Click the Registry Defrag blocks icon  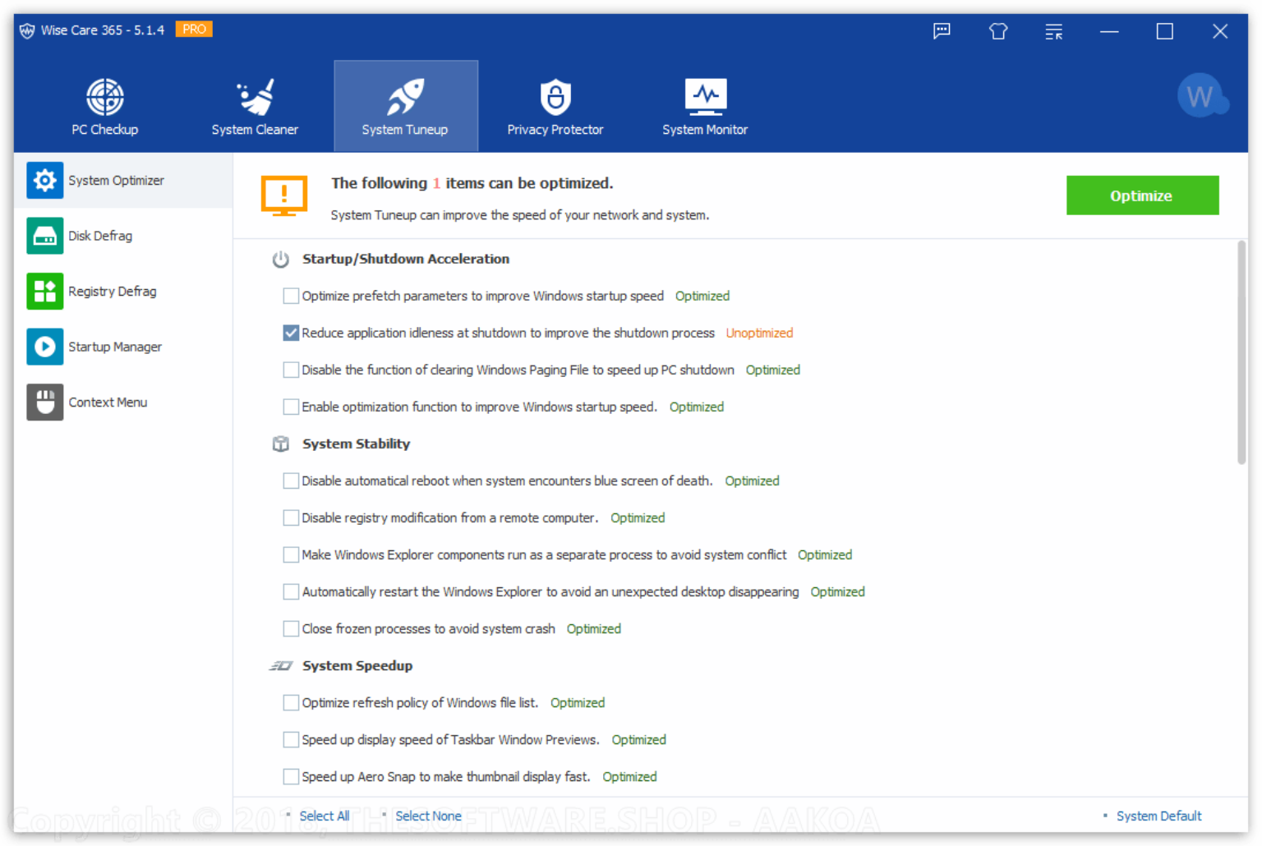pyautogui.click(x=44, y=291)
